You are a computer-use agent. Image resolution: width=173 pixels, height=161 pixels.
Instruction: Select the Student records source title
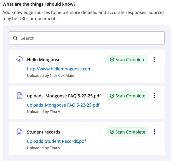(x=44, y=132)
